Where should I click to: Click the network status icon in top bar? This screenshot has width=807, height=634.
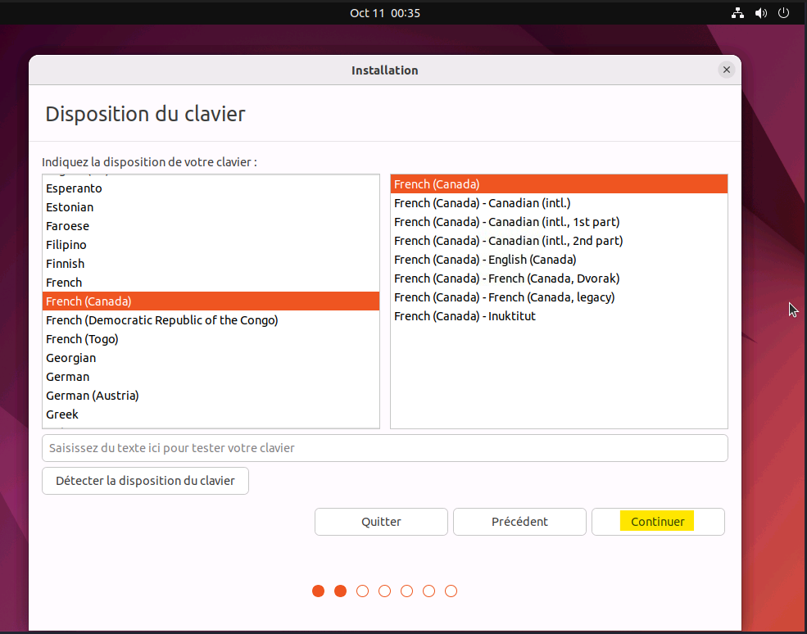(737, 13)
